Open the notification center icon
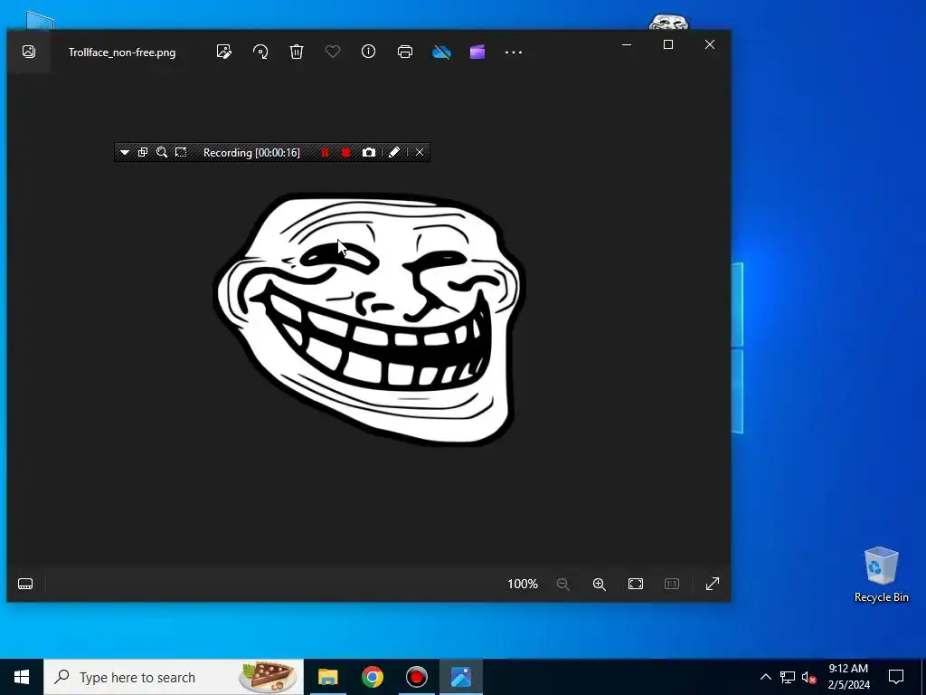 896,677
